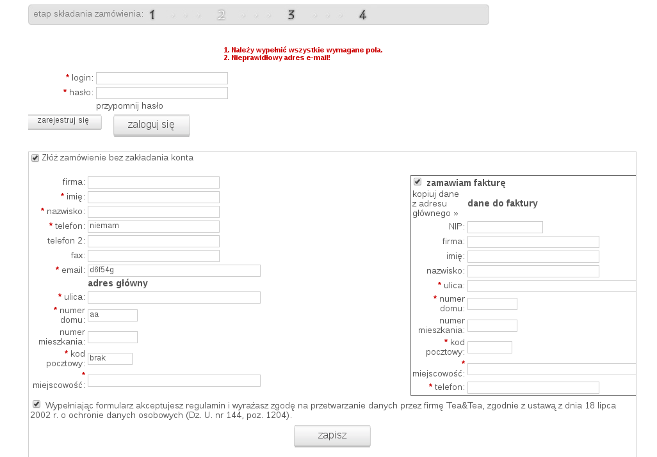The height and width of the screenshot is (457, 657).
Task: Click the zaloguj się button
Action: click(152, 125)
